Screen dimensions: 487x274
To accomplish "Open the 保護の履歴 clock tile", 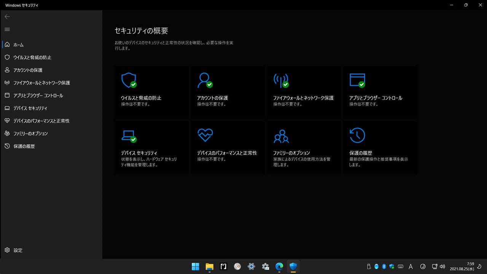I will (x=380, y=147).
